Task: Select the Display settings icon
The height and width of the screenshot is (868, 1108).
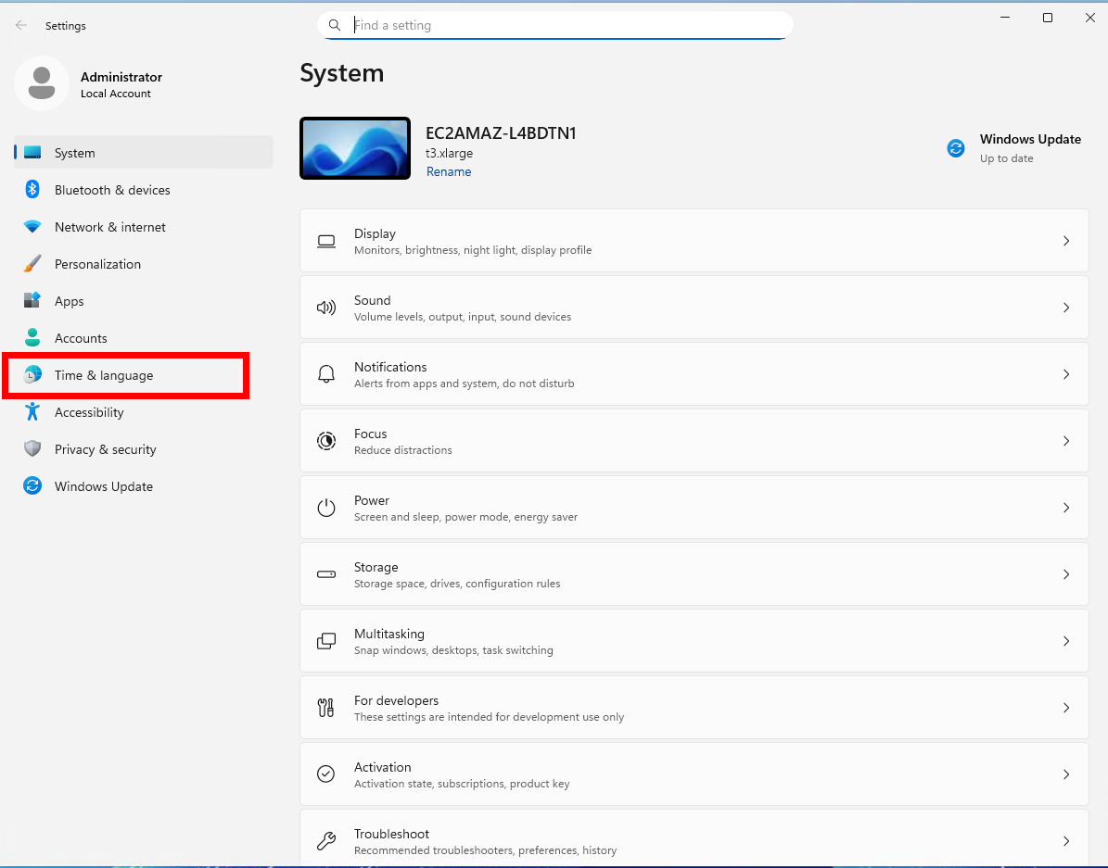Action: click(x=326, y=241)
